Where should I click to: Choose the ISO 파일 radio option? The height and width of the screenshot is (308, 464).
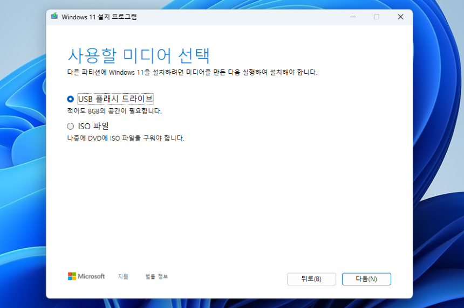(70, 127)
